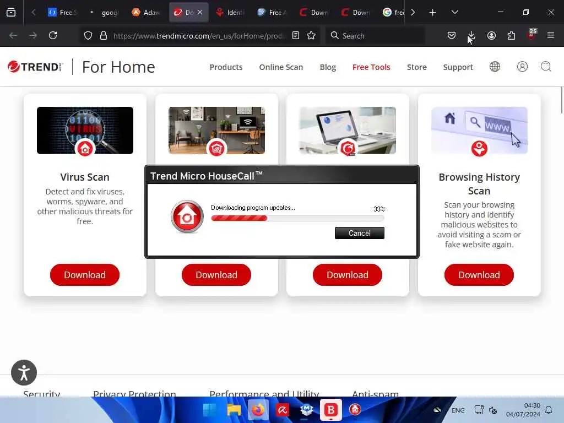Screen dimensions: 564x423
Task: Bookmark this page with star
Action: click(311, 35)
